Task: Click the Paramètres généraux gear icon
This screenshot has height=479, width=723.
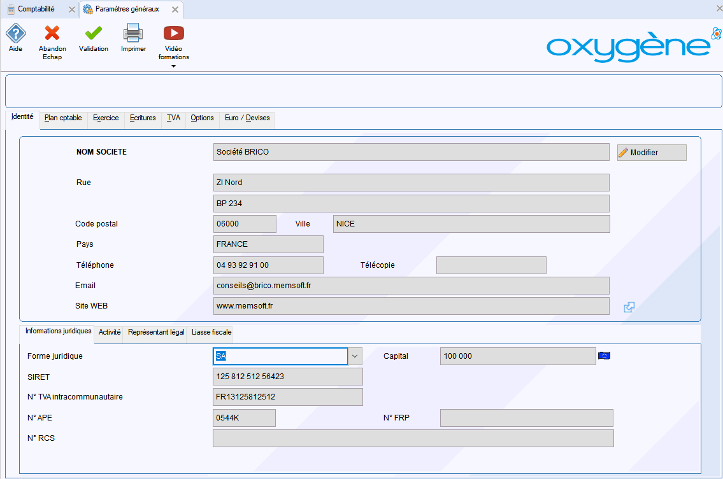Action: coord(88,9)
